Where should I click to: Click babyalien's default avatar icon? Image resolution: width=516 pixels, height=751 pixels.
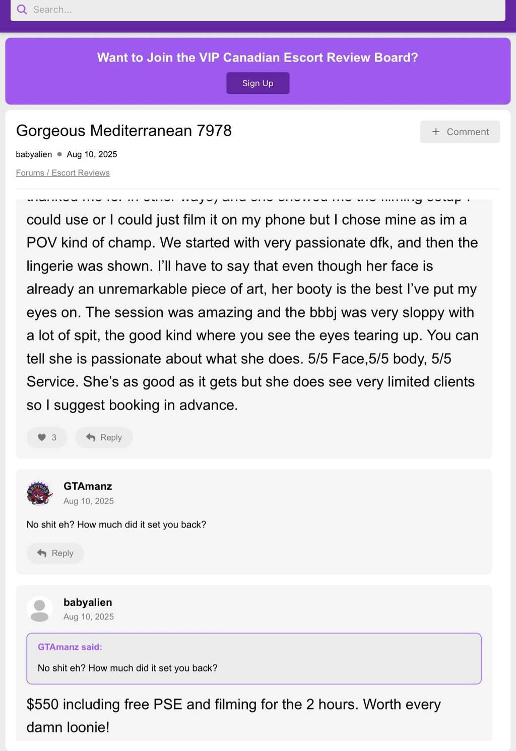[x=39, y=609]
